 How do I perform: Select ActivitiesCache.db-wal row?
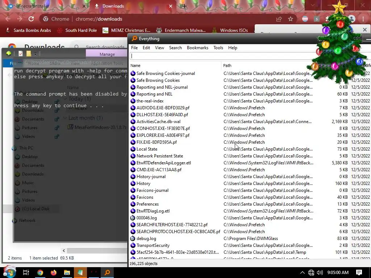point(250,122)
